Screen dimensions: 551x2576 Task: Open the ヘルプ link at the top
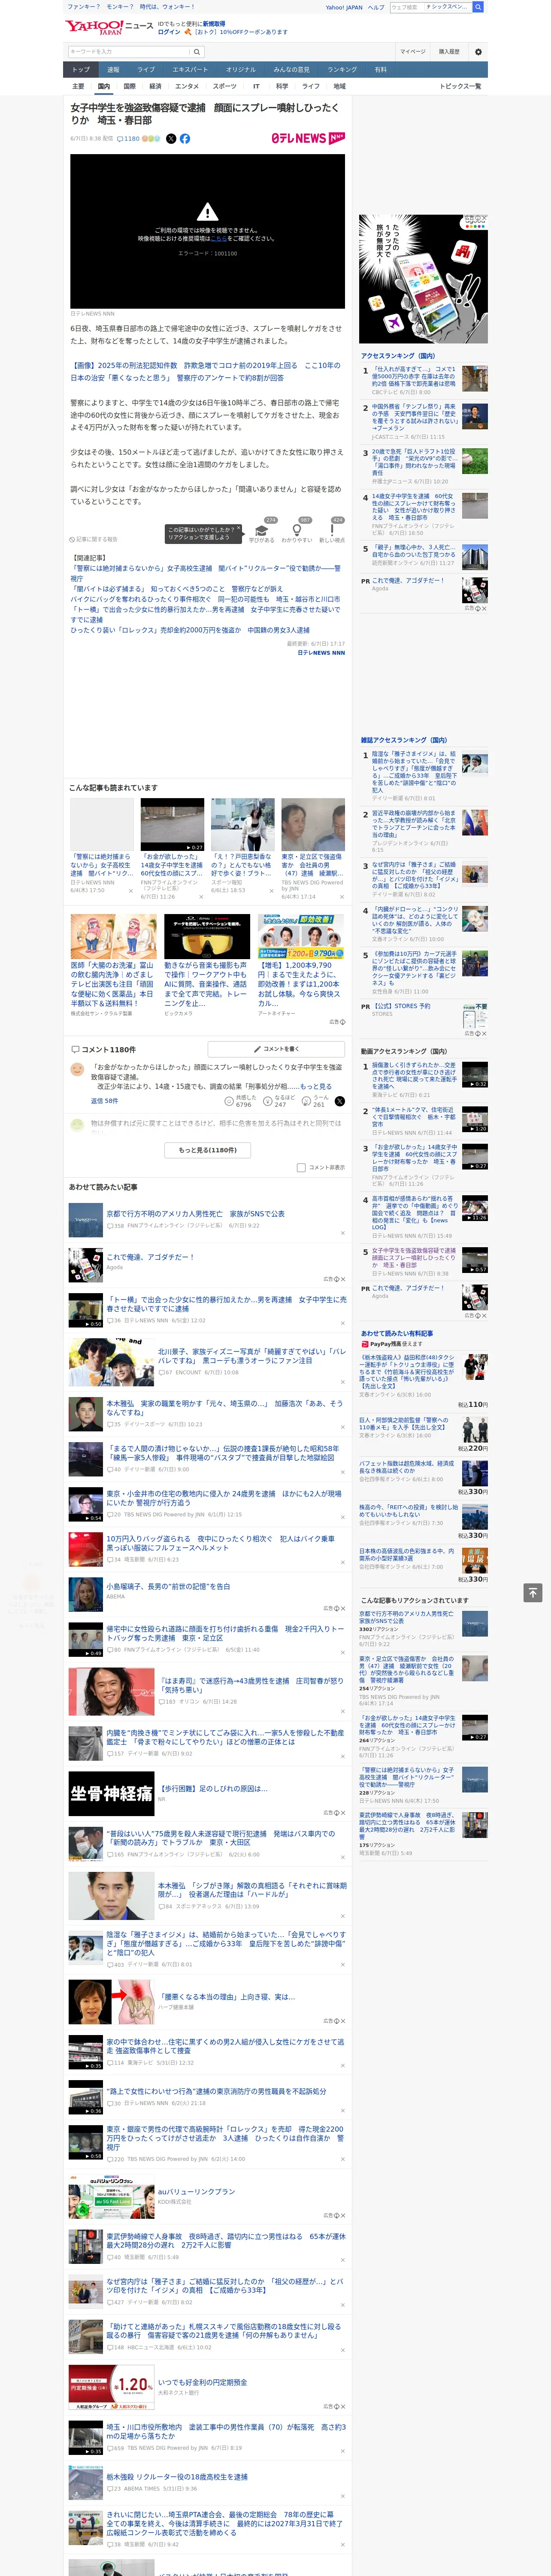click(375, 7)
